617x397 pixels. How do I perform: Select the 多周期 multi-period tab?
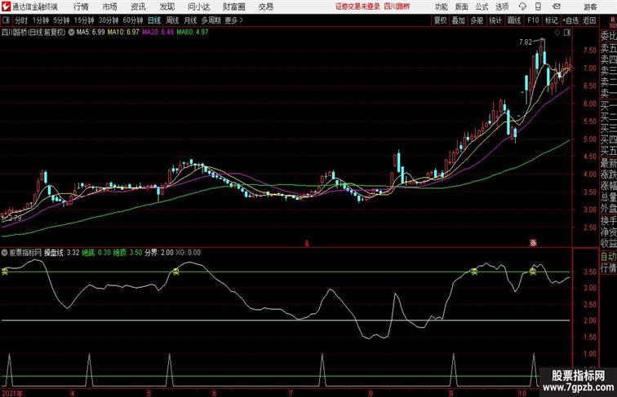(211, 20)
